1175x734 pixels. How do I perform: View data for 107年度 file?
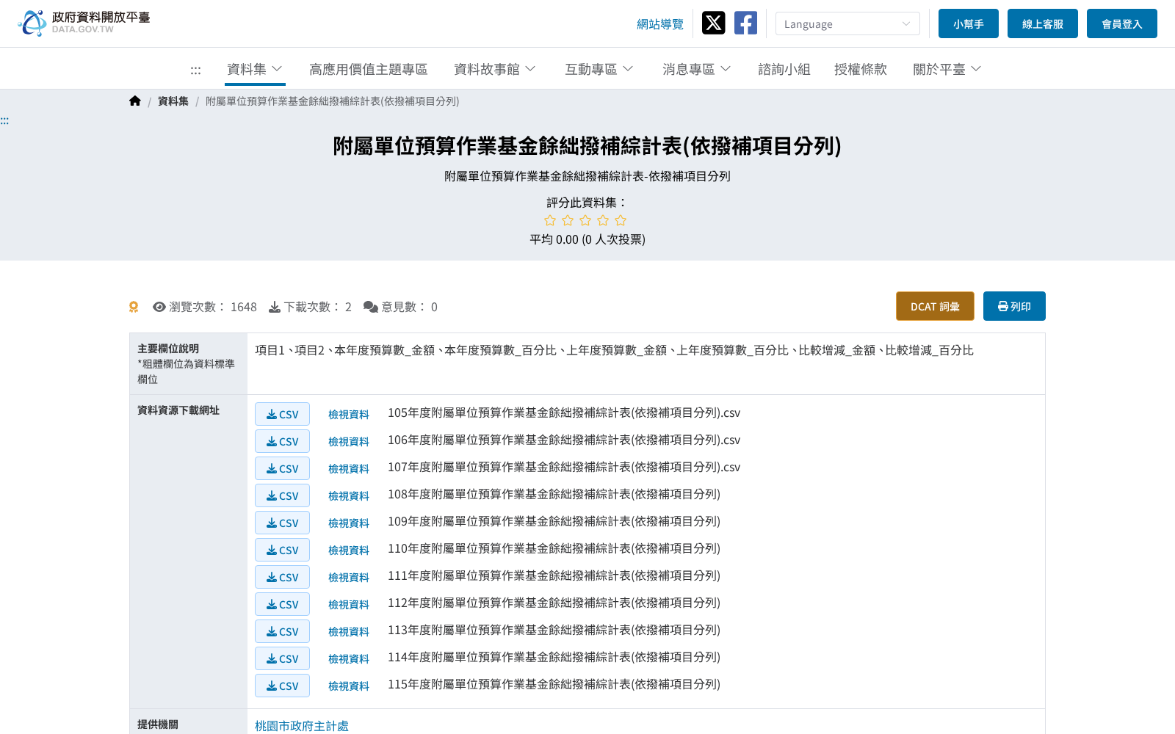[349, 469]
